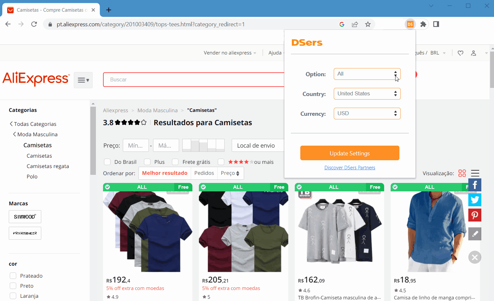Click the AliExpress logo
Image resolution: width=494 pixels, height=301 pixels.
(36, 79)
